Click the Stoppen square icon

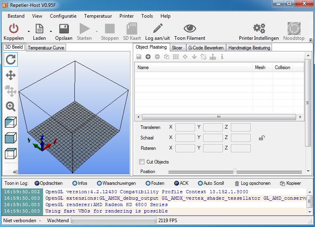click(x=110, y=29)
